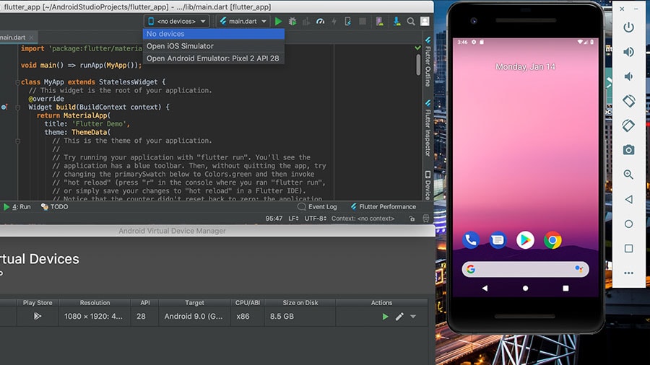
Task: Click the Play Store icon in the AVD row
Action: [38, 316]
